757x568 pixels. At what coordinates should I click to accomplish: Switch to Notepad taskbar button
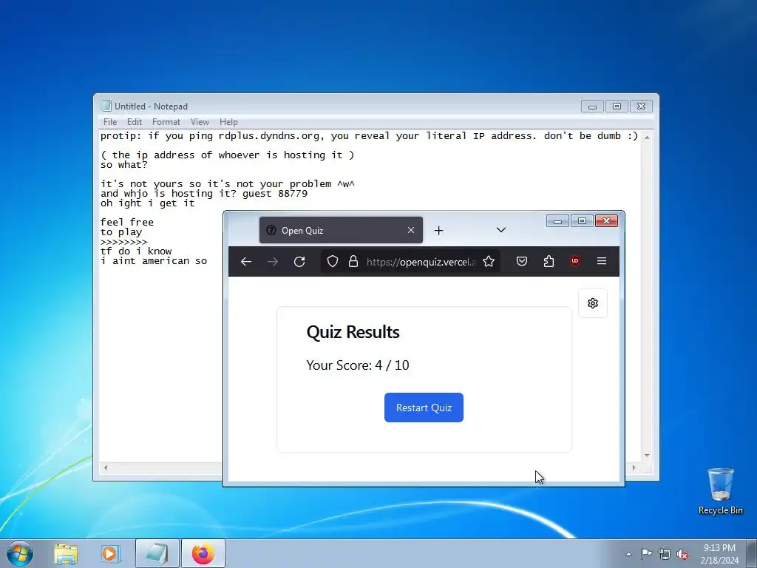point(157,554)
